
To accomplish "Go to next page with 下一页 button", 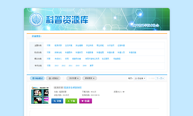I will [160, 78].
